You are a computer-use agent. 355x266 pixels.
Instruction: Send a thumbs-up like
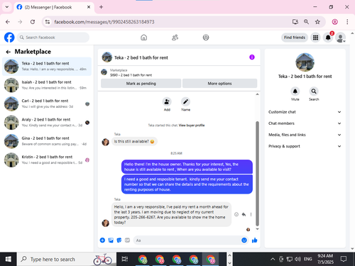[255, 240]
